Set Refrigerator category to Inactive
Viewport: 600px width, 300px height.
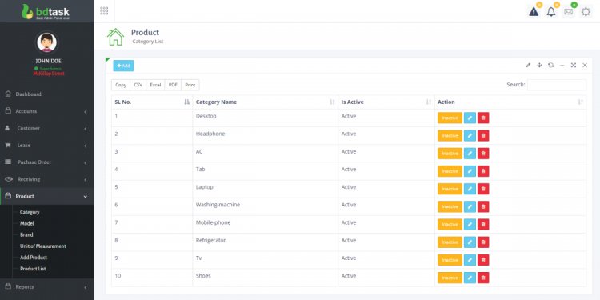(450, 242)
